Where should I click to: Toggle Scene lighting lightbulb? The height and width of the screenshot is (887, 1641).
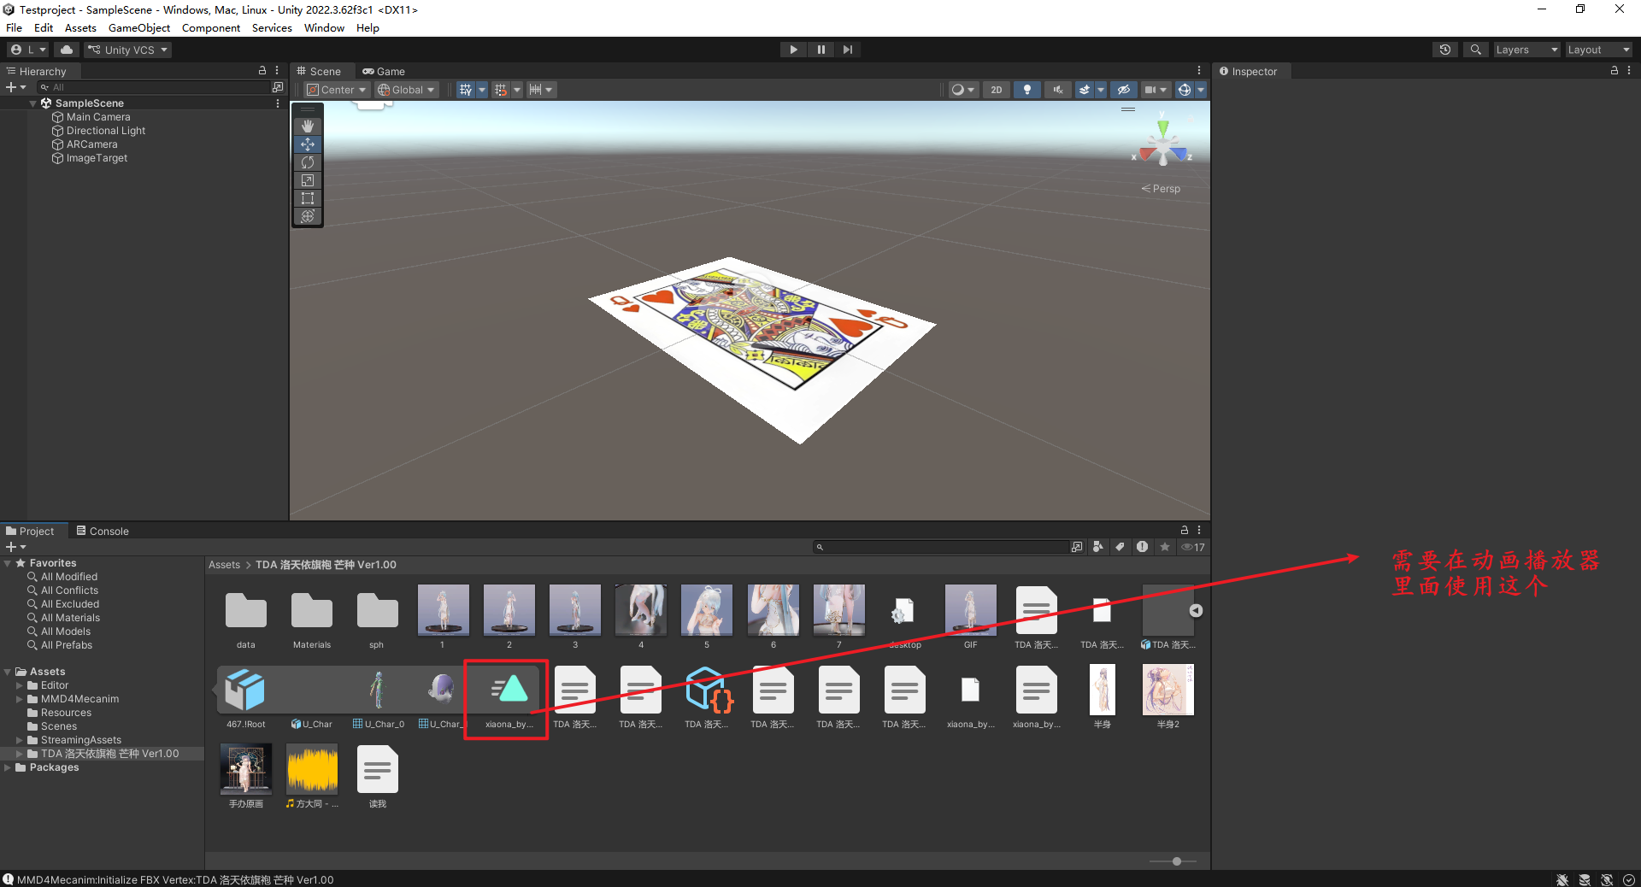click(x=1027, y=90)
